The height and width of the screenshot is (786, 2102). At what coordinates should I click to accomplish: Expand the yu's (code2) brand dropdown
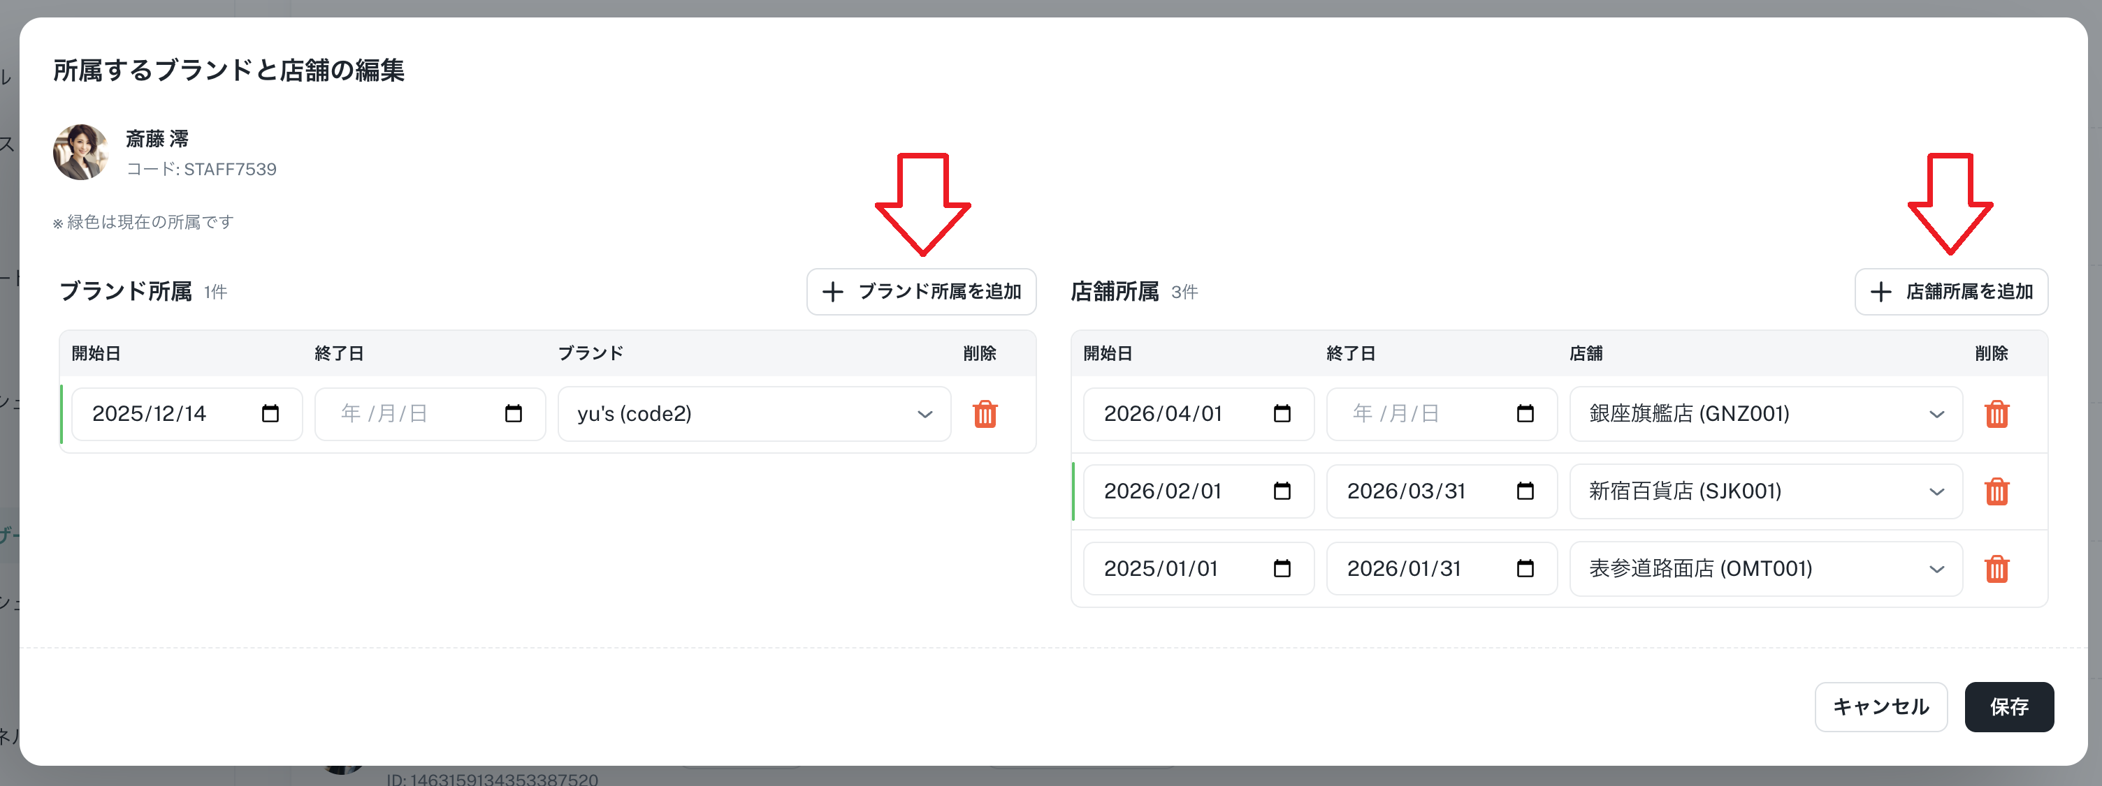coord(754,414)
